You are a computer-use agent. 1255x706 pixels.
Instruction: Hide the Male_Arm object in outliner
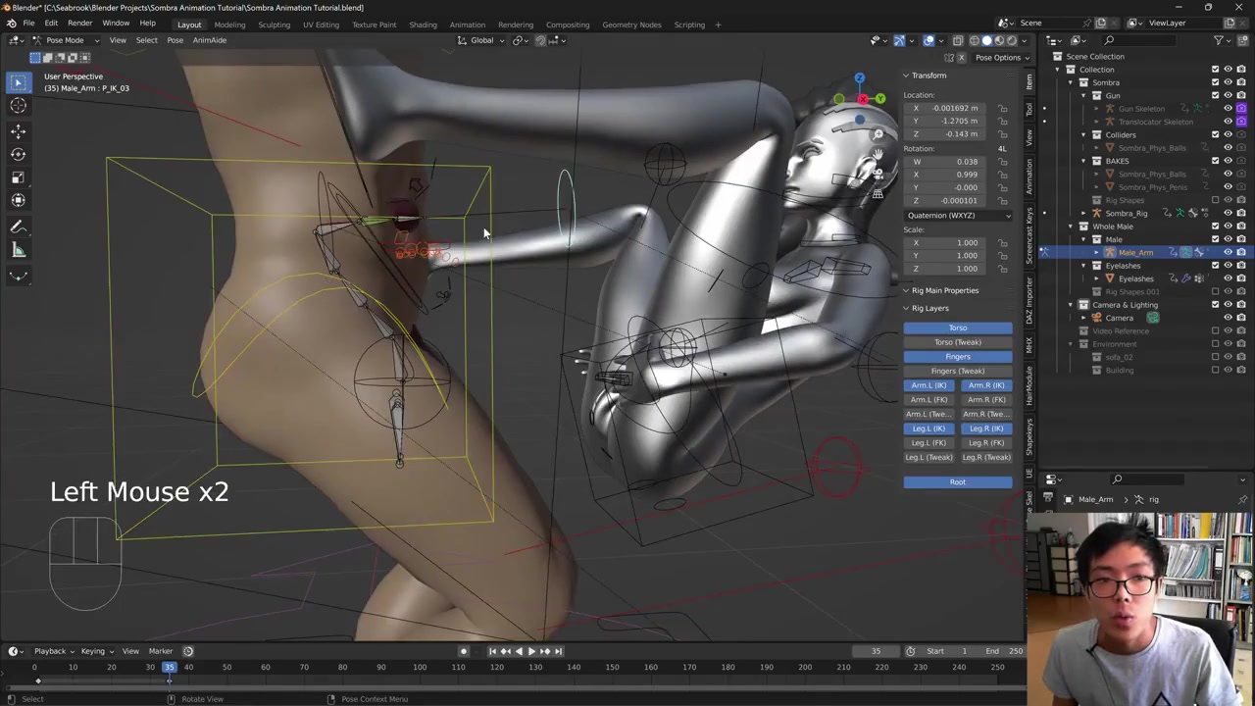1228,253
